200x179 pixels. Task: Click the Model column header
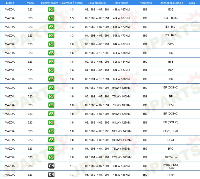pos(30,3)
